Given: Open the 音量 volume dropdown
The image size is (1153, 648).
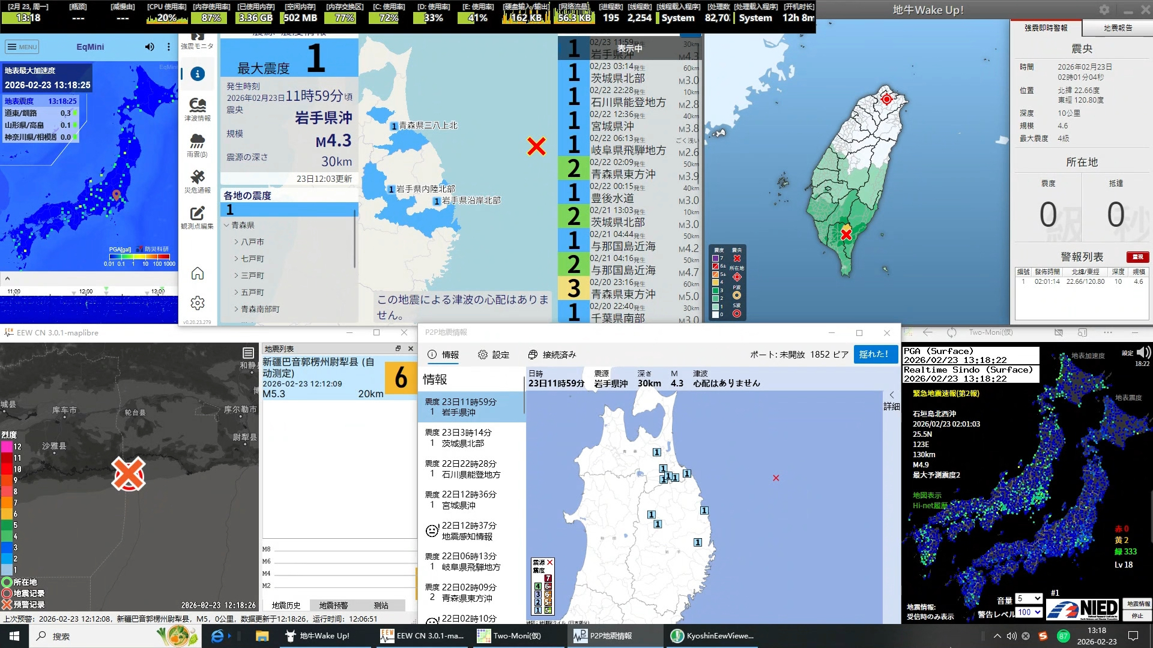Looking at the screenshot, I should coord(1029,599).
